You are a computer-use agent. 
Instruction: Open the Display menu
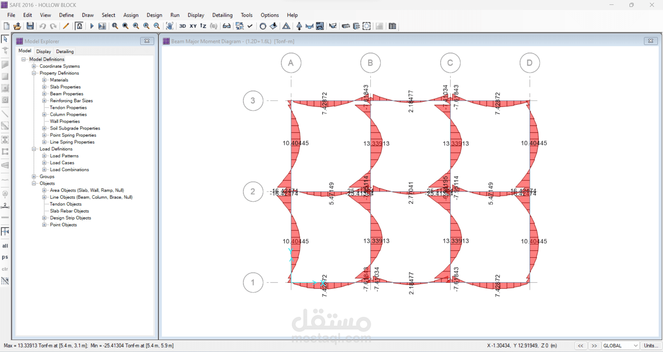196,15
